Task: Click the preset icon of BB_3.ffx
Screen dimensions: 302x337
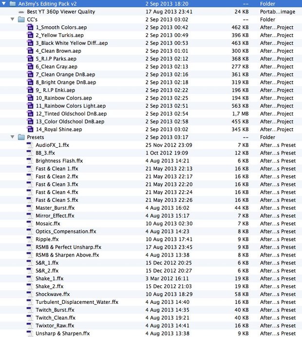Action: (30, 153)
